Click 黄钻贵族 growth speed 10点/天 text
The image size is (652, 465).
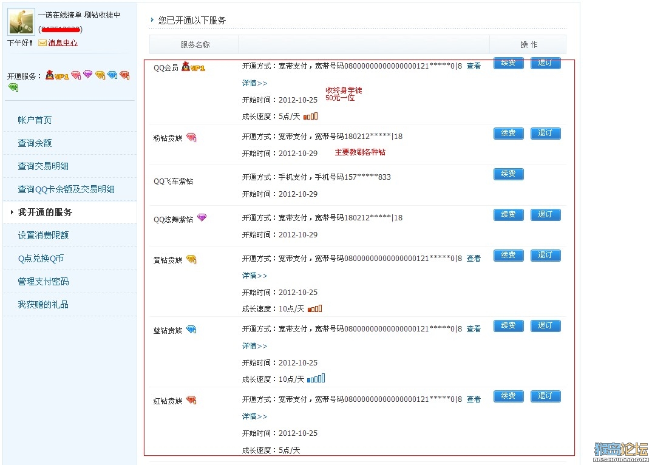coord(291,309)
